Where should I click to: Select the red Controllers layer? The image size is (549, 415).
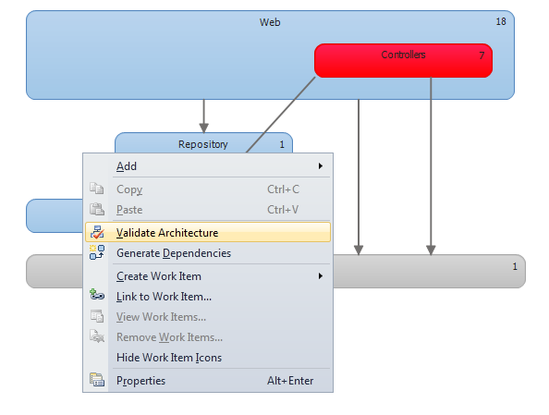pyautogui.click(x=403, y=61)
